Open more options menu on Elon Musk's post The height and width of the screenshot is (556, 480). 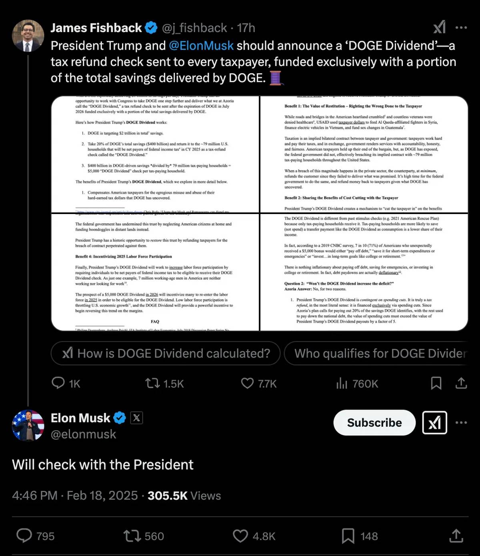[461, 422]
